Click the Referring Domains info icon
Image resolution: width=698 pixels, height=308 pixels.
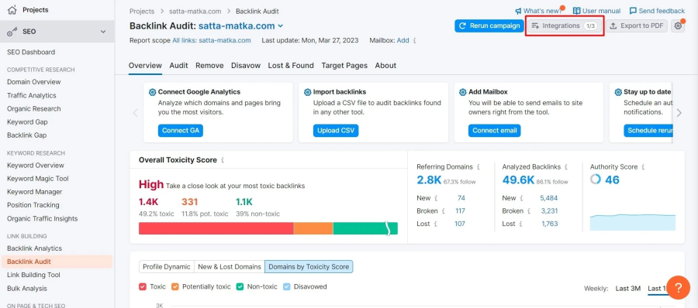(479, 167)
